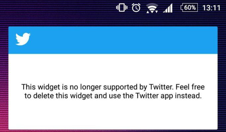Tap the pink wallpaper strip left of widget
The image size is (226, 132).
[4, 100]
